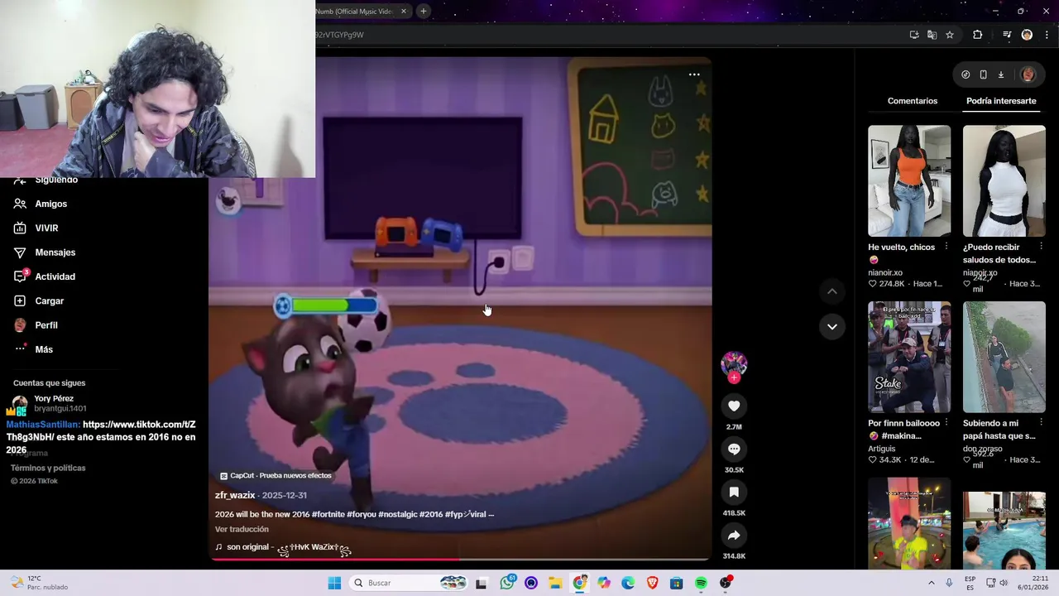Open Get coins icon in TikTok header
The width and height of the screenshot is (1059, 596).
point(966,74)
